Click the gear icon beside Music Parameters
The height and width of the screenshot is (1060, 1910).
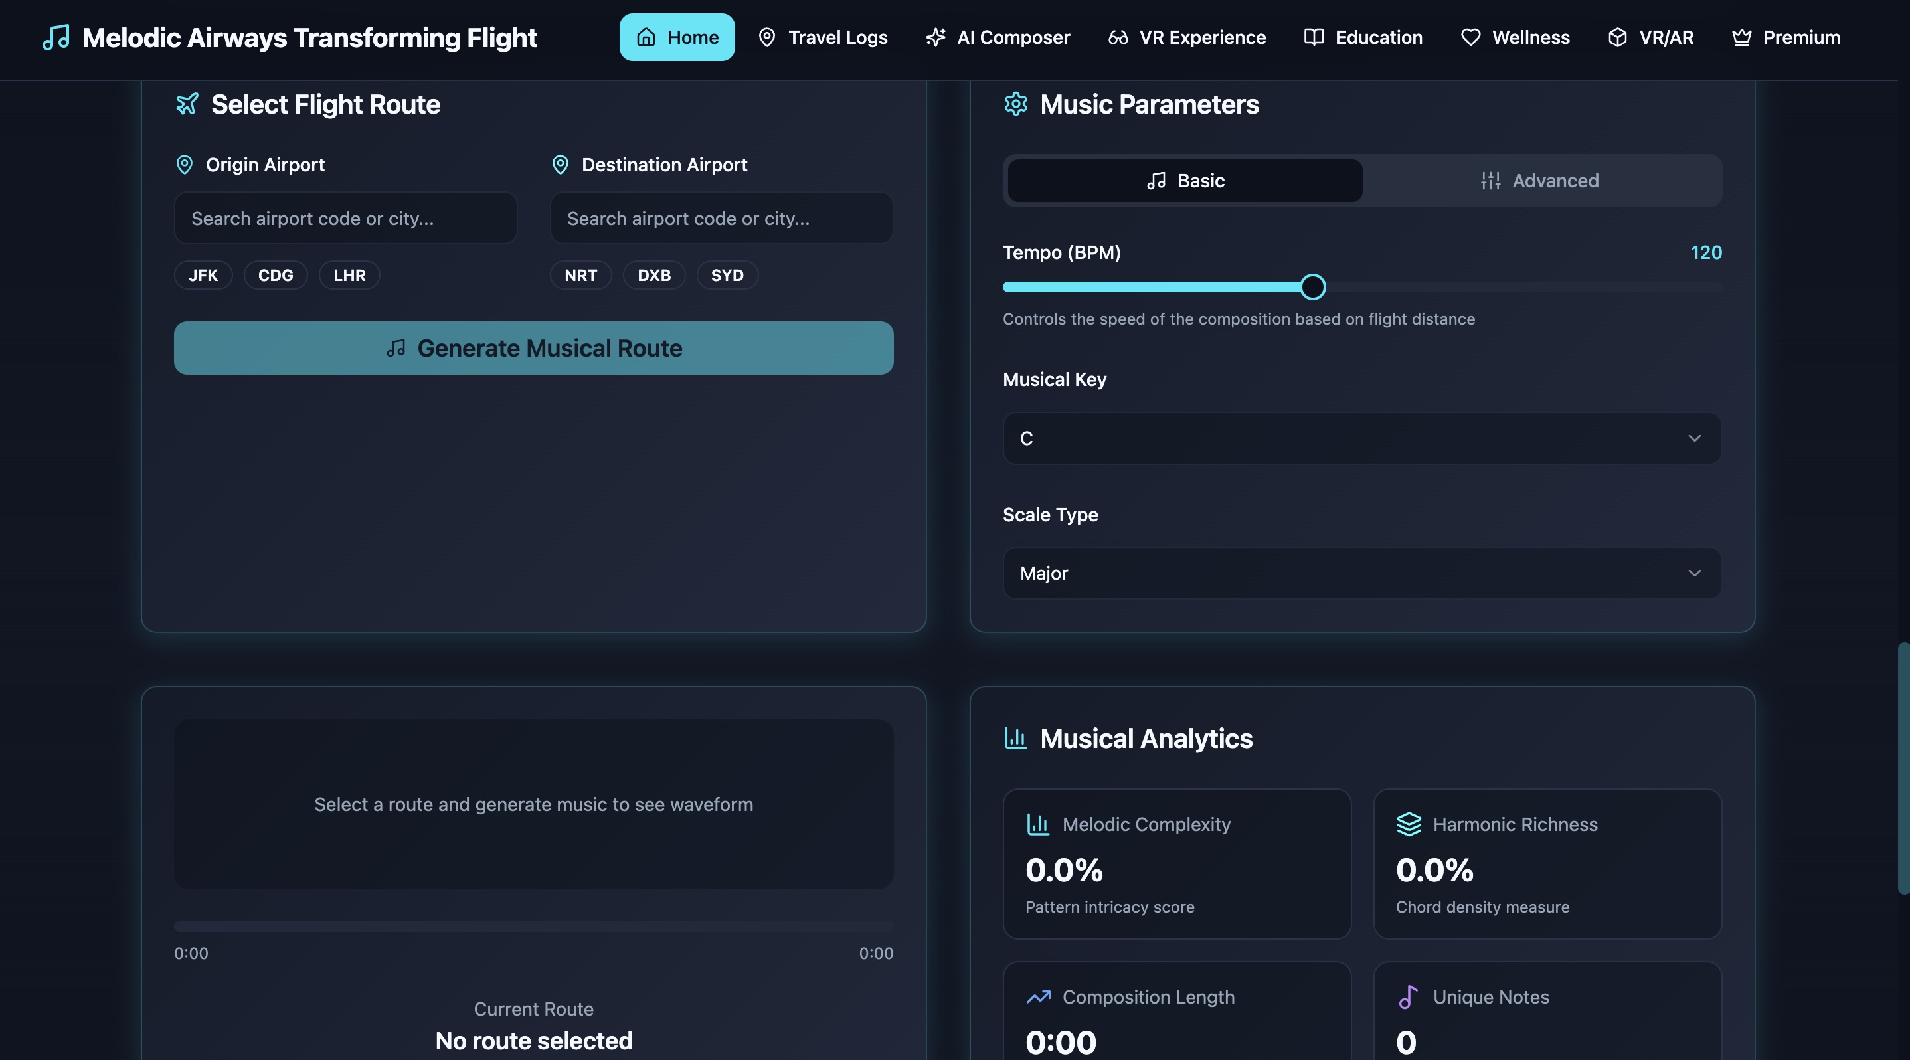(1016, 104)
